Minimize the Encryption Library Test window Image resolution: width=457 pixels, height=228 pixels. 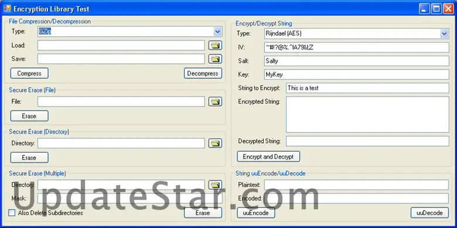click(x=424, y=9)
